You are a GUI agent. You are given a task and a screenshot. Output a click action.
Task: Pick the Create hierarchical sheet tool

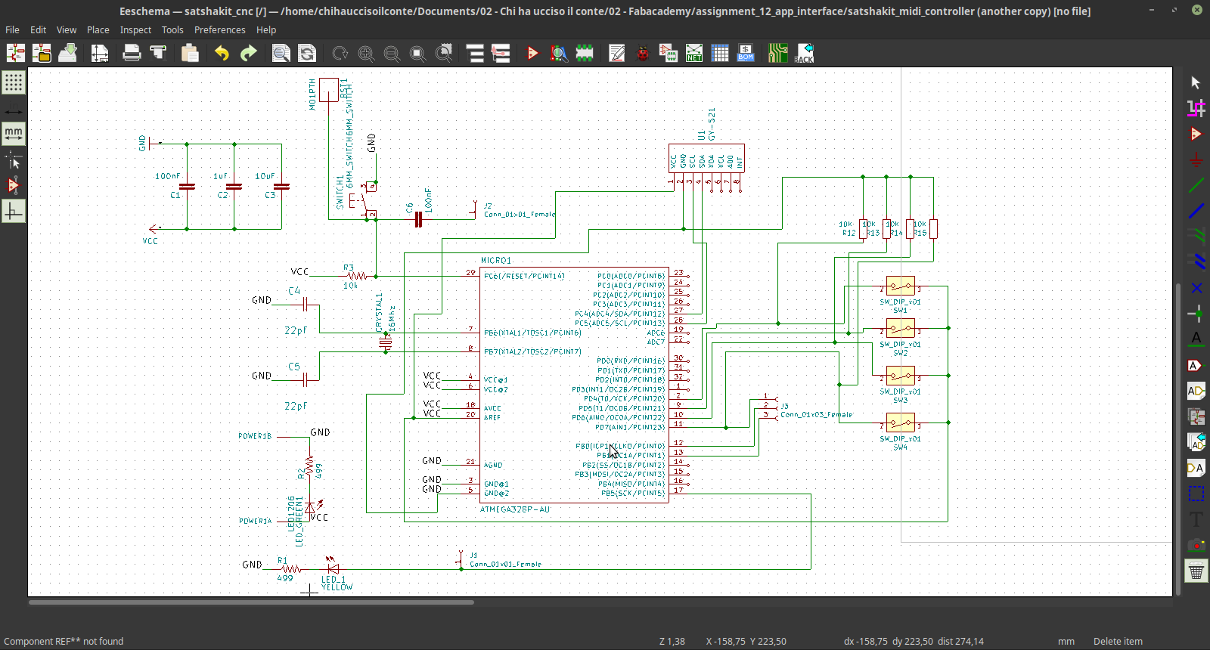tap(1196, 416)
